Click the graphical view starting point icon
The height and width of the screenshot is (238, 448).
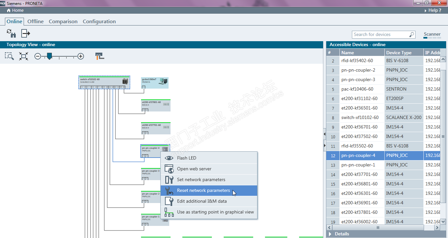pos(169,212)
